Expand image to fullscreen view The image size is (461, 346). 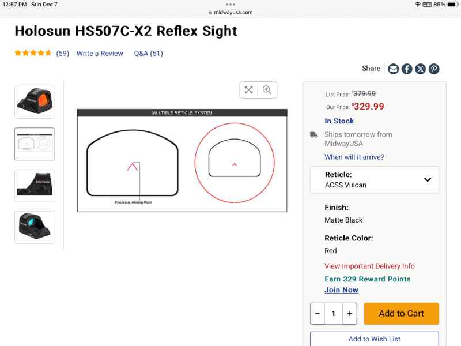pyautogui.click(x=249, y=90)
